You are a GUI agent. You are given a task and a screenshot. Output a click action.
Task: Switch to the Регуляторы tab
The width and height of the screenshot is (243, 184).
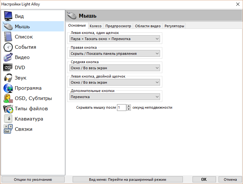174,26
